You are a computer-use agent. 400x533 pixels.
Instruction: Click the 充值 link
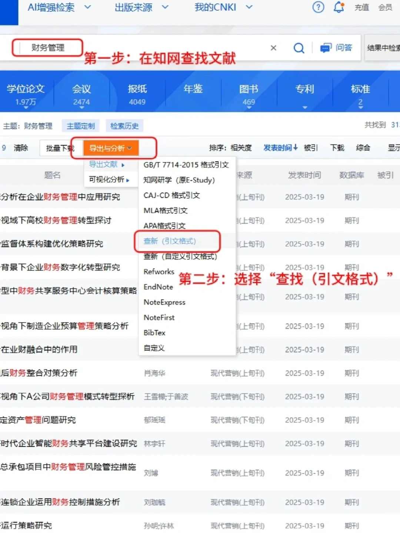click(x=362, y=7)
